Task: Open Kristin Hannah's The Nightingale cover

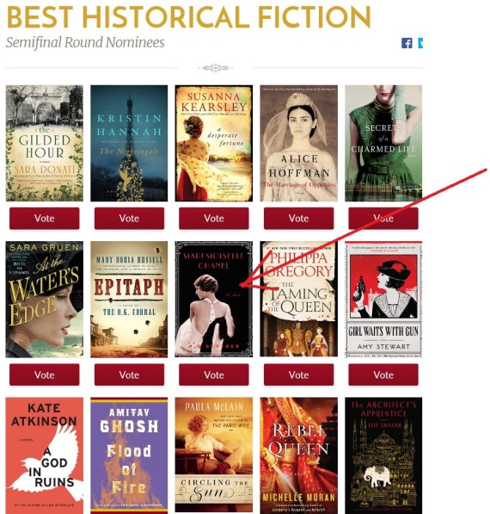Action: 129,143
